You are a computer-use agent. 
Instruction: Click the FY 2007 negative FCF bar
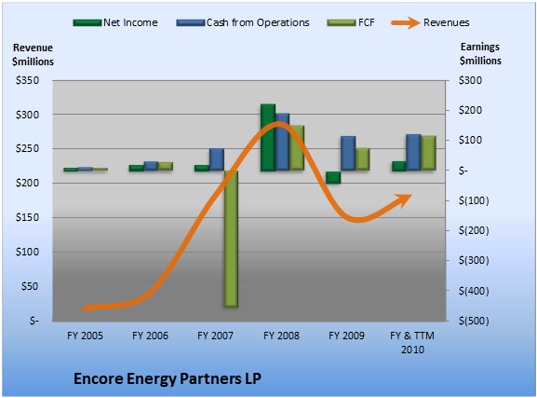[x=231, y=240]
